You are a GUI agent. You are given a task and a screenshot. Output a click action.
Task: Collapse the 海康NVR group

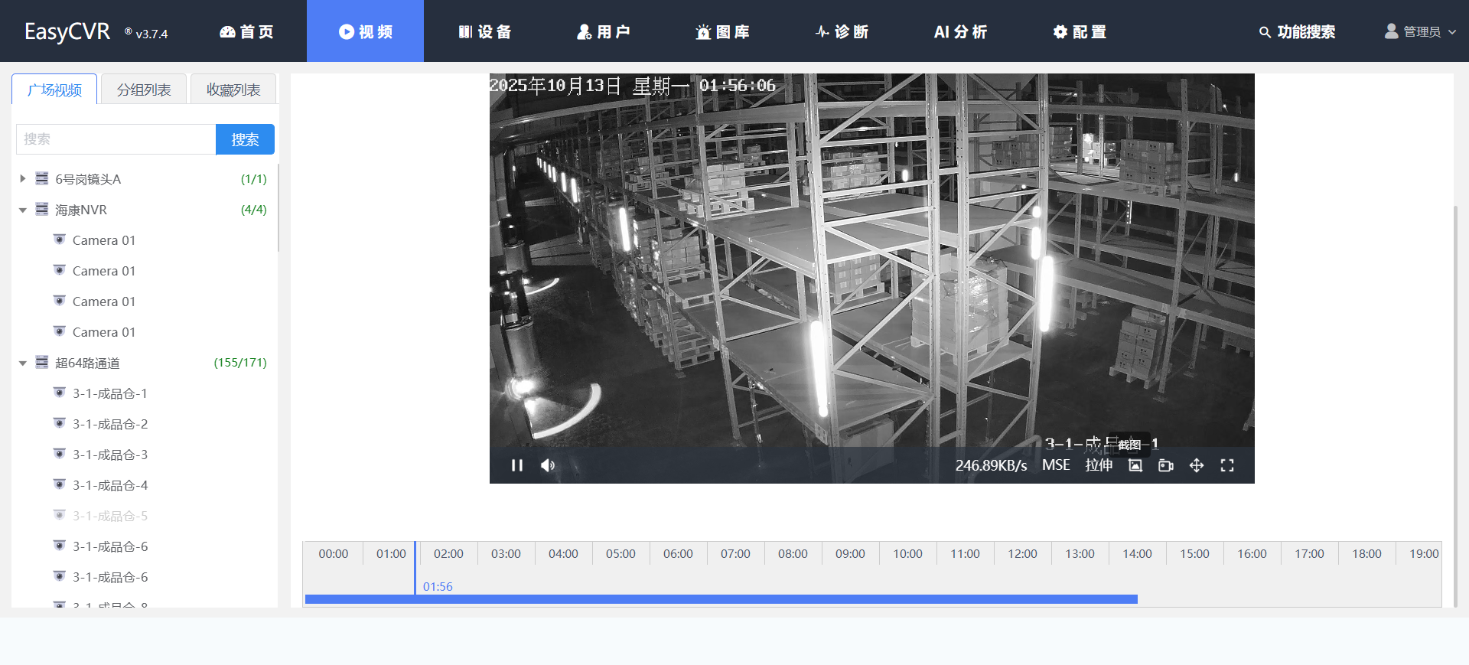(x=23, y=210)
